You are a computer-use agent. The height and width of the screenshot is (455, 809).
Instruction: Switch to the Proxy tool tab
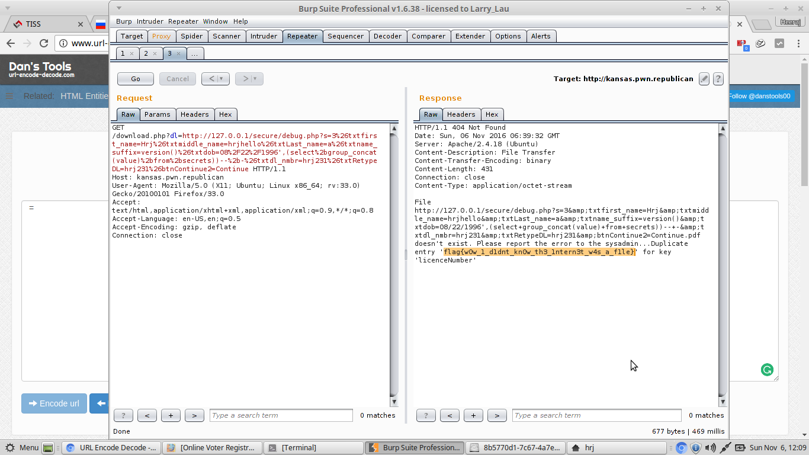161,36
